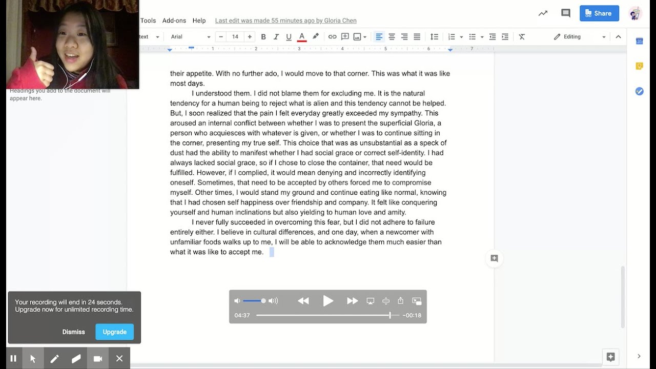Click the decrease indent icon
The height and width of the screenshot is (369, 656).
(493, 37)
